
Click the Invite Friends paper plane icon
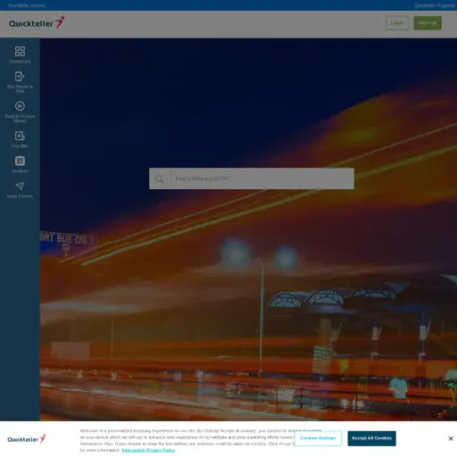coord(20,187)
